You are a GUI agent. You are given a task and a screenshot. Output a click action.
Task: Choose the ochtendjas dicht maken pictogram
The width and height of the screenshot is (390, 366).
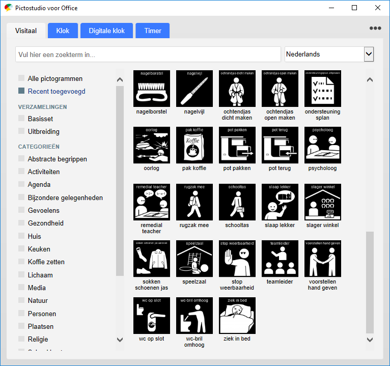[x=237, y=89]
